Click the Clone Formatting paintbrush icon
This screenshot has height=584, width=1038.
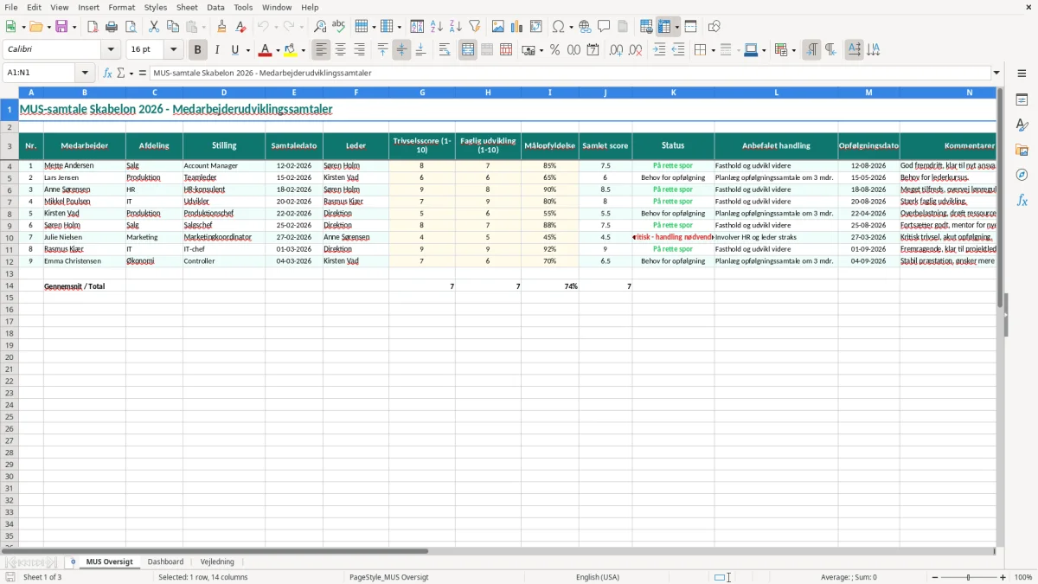click(x=221, y=27)
